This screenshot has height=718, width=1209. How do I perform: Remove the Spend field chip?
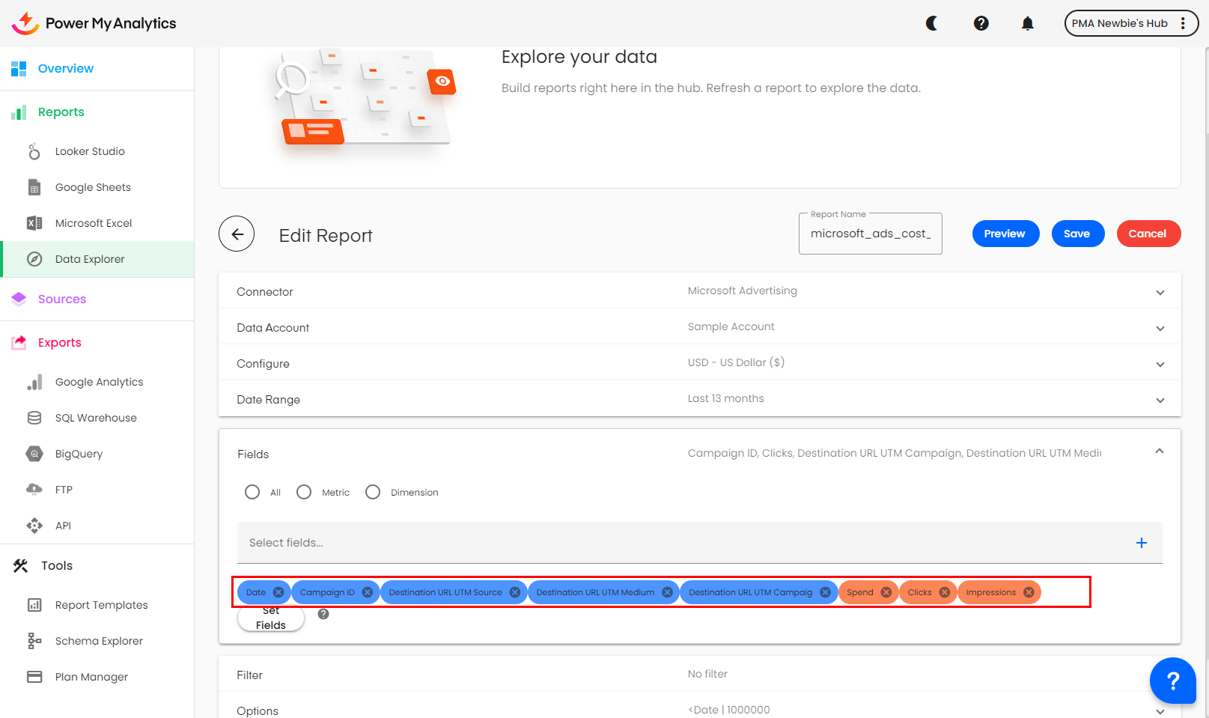coord(886,592)
